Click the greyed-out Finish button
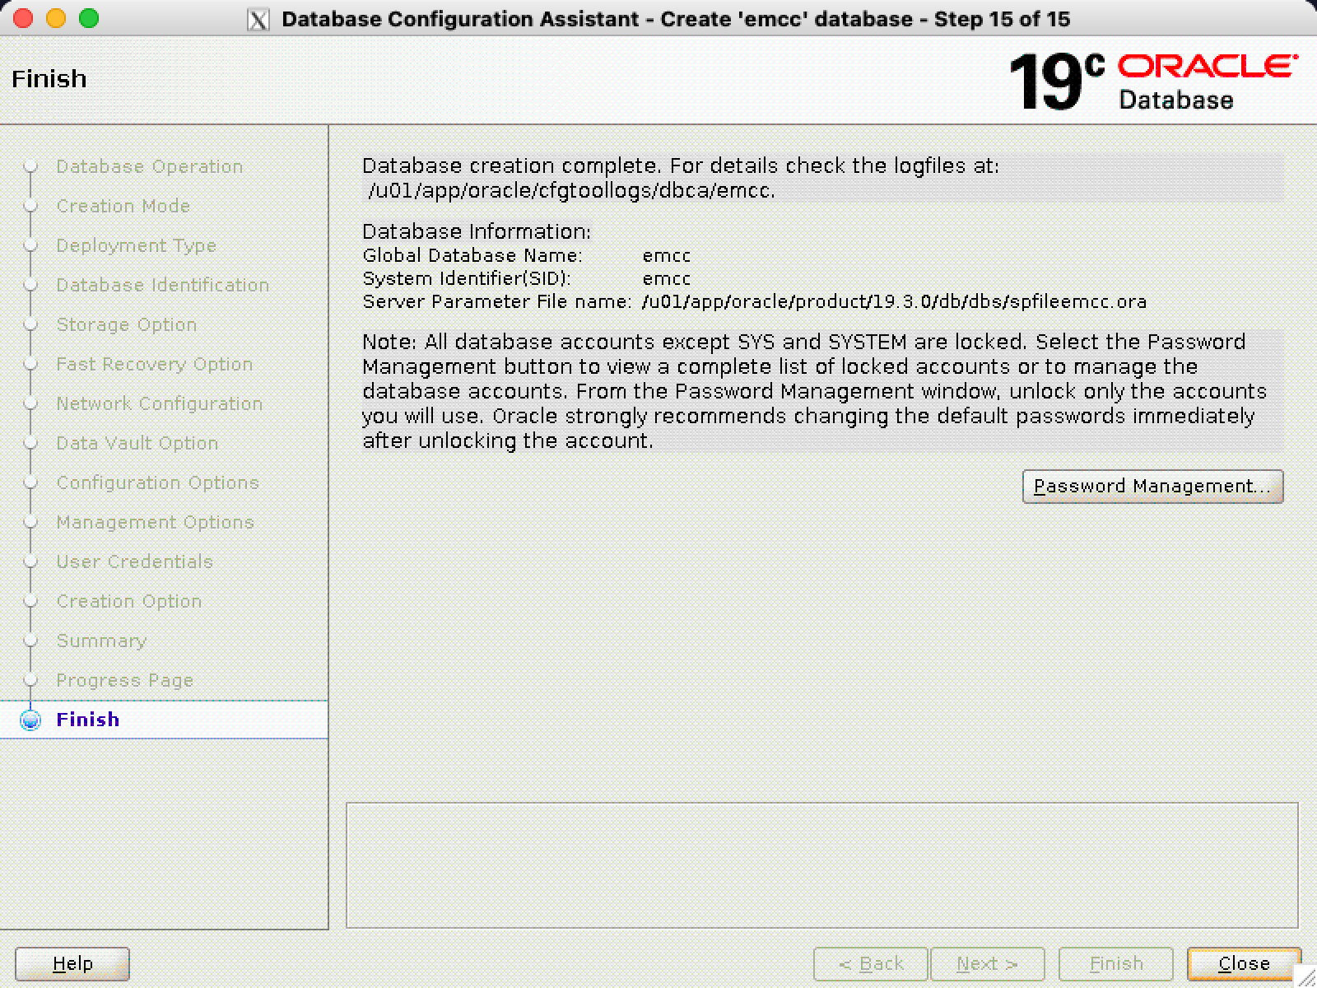This screenshot has height=988, width=1317. coord(1115,963)
